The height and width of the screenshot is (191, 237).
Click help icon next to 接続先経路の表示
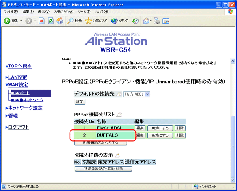(x=117, y=155)
